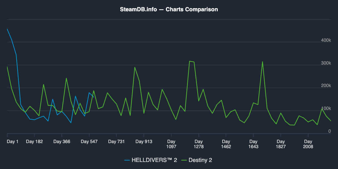The height and width of the screenshot is (169, 338).
Task: Click the Day 1278 axis label
Action: pos(199,144)
